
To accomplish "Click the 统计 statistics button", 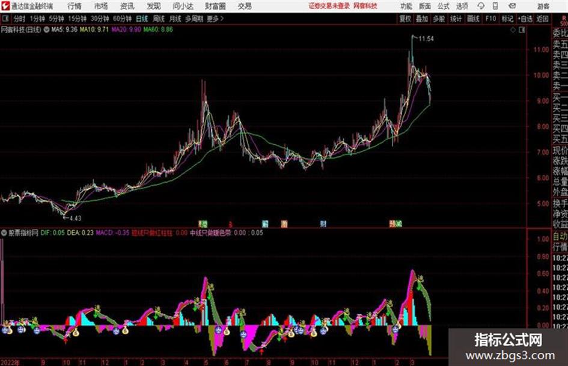I will (x=456, y=19).
